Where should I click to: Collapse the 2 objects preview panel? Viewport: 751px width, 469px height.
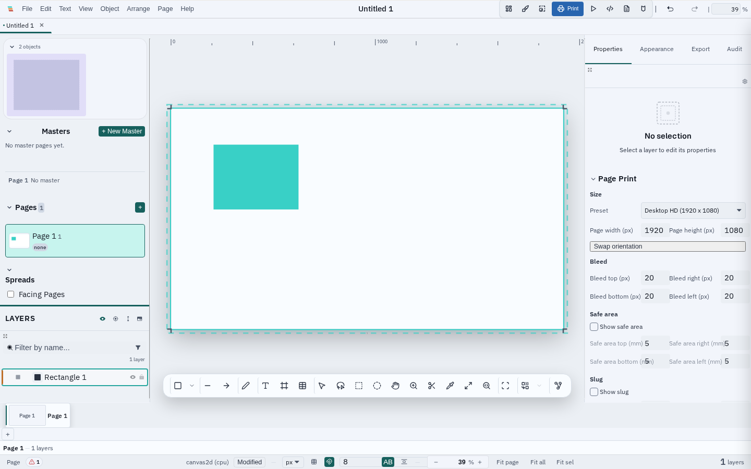(12, 47)
